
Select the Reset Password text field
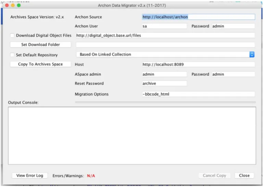tap(164, 84)
